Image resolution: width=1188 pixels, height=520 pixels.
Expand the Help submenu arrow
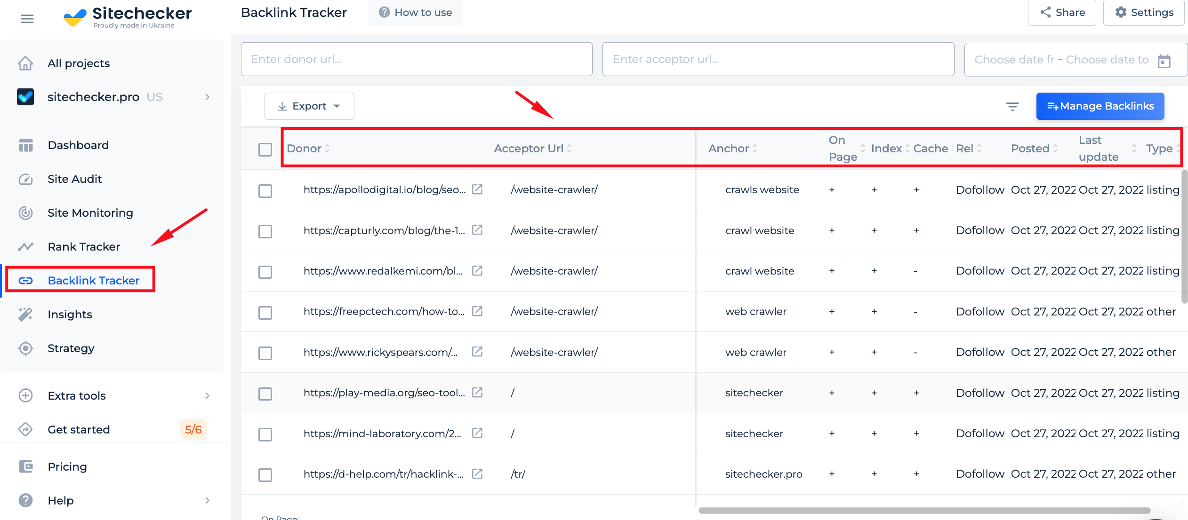(208, 500)
